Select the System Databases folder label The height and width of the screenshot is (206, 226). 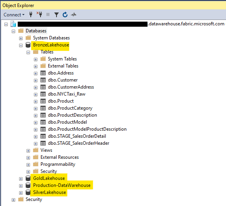(x=51, y=38)
